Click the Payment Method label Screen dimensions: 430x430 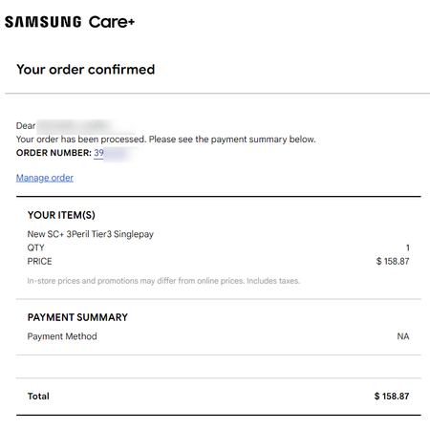click(62, 336)
